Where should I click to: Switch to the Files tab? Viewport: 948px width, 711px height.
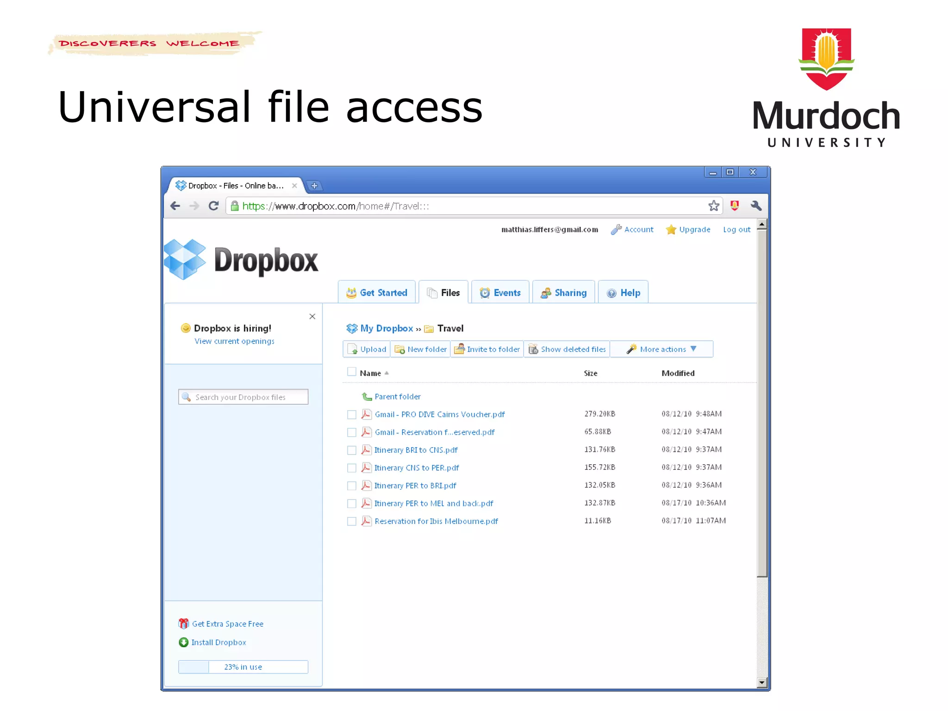click(443, 293)
